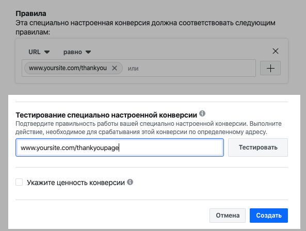The width and height of the screenshot is (306, 231).
Task: Click the Тестирование специально настроенной конверсии heading
Action: pos(106,115)
